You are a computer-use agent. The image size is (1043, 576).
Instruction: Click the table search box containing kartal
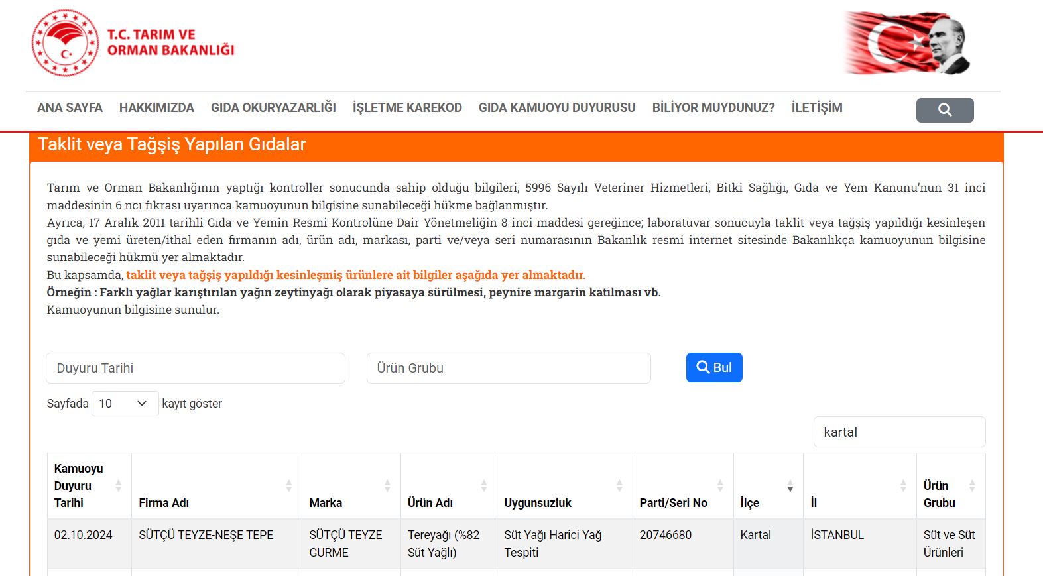[x=898, y=432]
